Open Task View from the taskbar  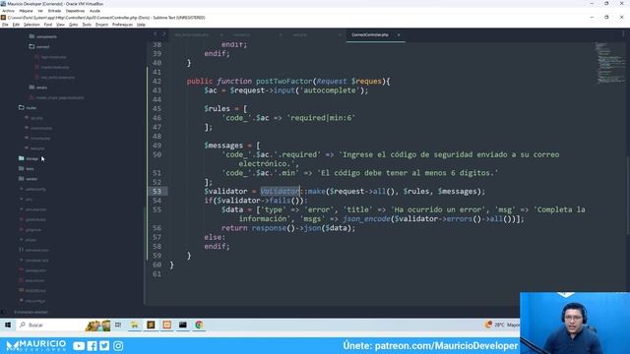pyautogui.click(x=118, y=324)
